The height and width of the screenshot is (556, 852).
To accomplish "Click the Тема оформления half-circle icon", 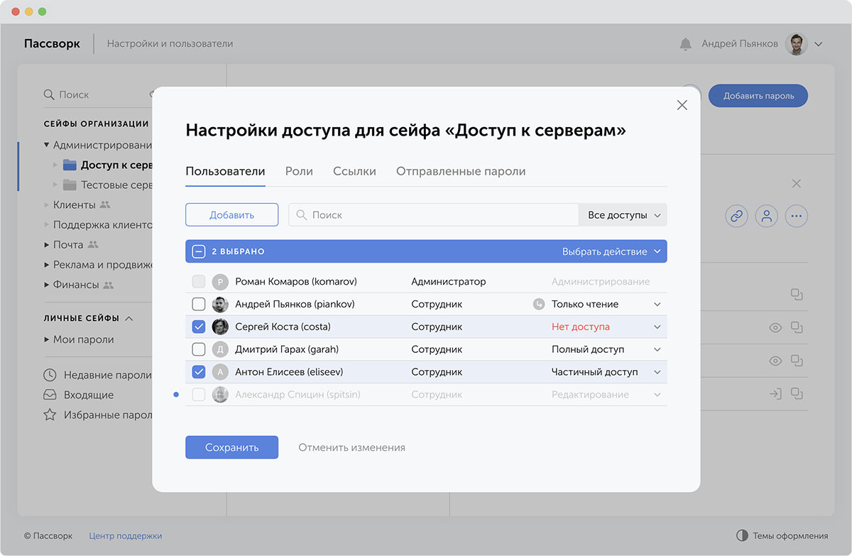I will (742, 535).
